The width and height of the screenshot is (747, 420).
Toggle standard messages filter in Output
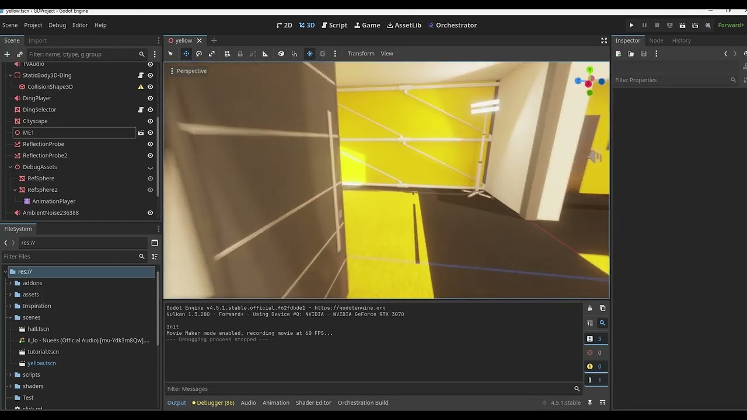tap(595, 339)
